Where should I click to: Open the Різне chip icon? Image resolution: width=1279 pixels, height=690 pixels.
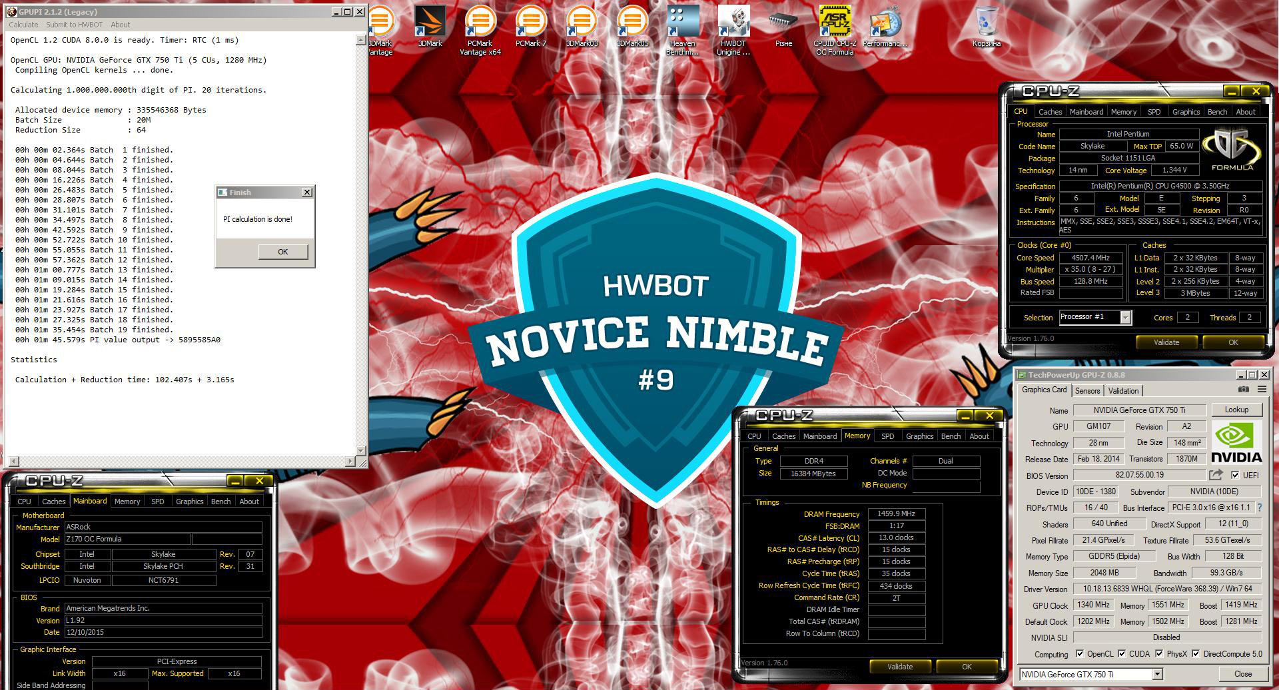[783, 27]
